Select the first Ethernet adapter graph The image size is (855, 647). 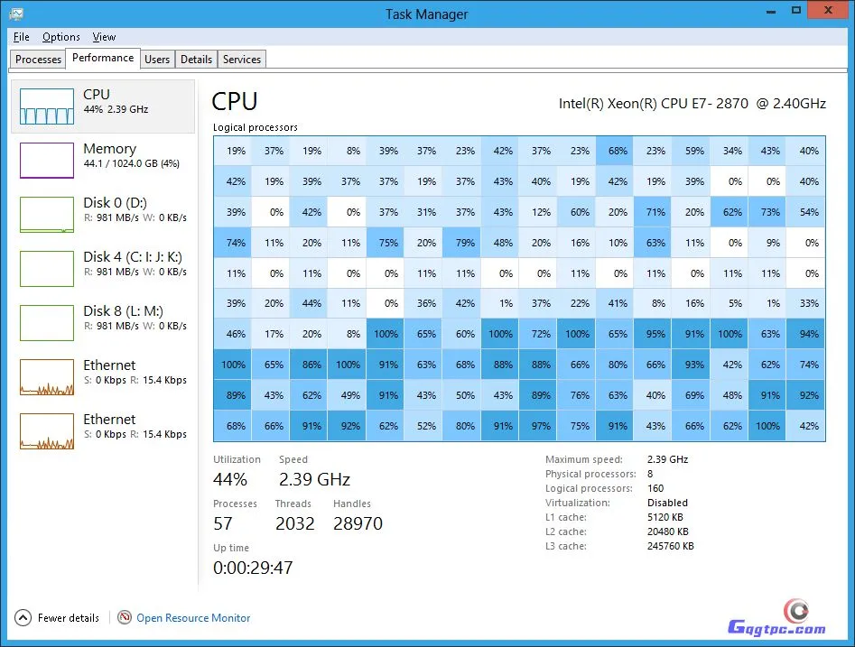47,377
